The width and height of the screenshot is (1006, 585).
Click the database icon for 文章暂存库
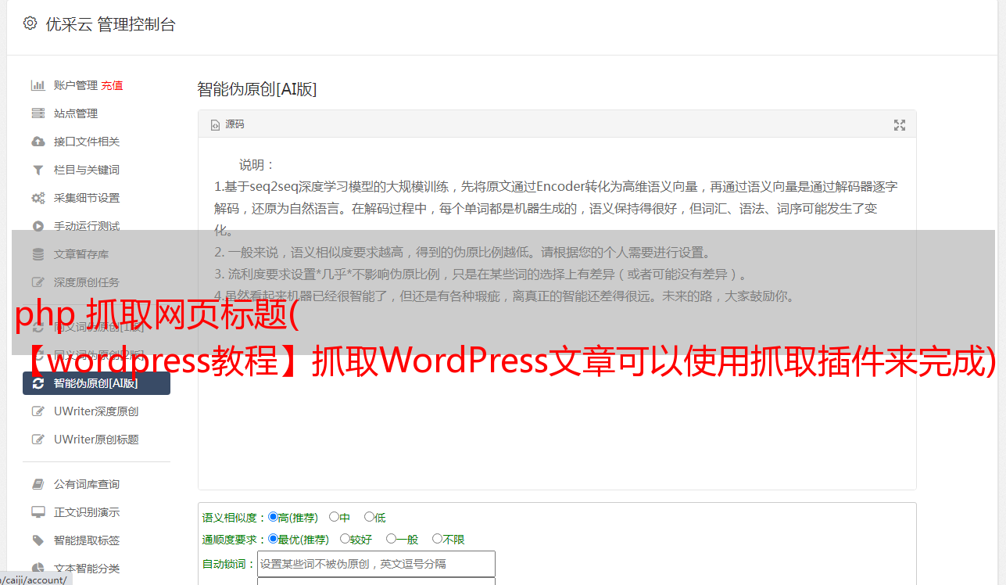pyautogui.click(x=38, y=254)
